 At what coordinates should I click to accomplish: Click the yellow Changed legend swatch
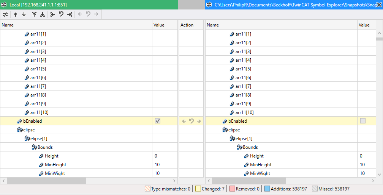[198, 189]
